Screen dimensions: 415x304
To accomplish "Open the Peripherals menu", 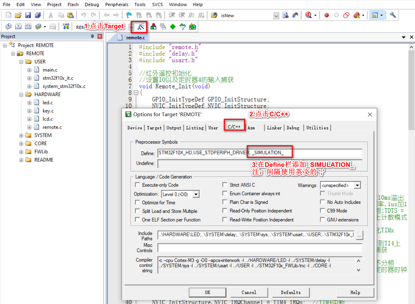I will point(117,5).
